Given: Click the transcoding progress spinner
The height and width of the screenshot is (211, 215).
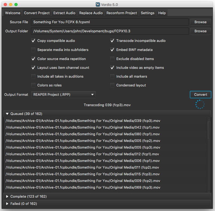Looking at the screenshot, I should coord(200,104).
